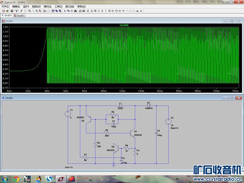This screenshot has height=183, width=244.
Task: Open the 文件(F) menu
Action: (x=5, y=6)
